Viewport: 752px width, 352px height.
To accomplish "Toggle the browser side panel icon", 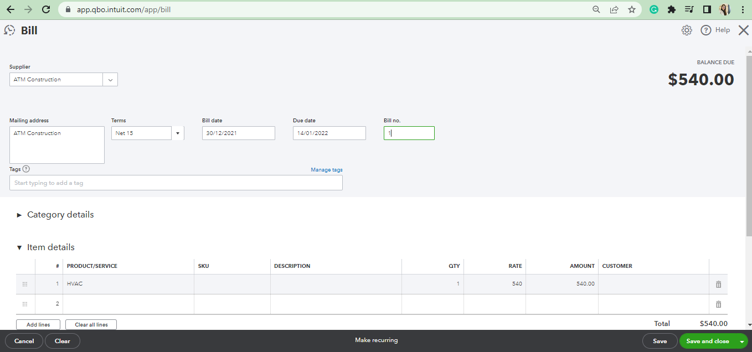I will [x=707, y=9].
